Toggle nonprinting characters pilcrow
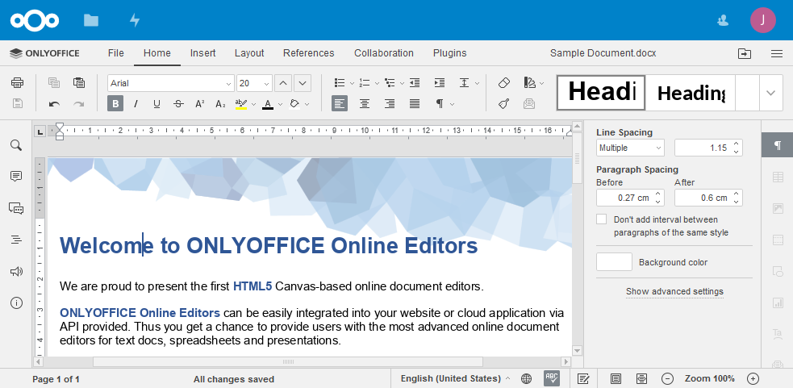This screenshot has height=388, width=793. click(x=440, y=104)
